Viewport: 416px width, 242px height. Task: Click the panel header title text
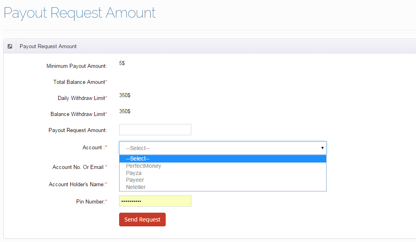[48, 46]
